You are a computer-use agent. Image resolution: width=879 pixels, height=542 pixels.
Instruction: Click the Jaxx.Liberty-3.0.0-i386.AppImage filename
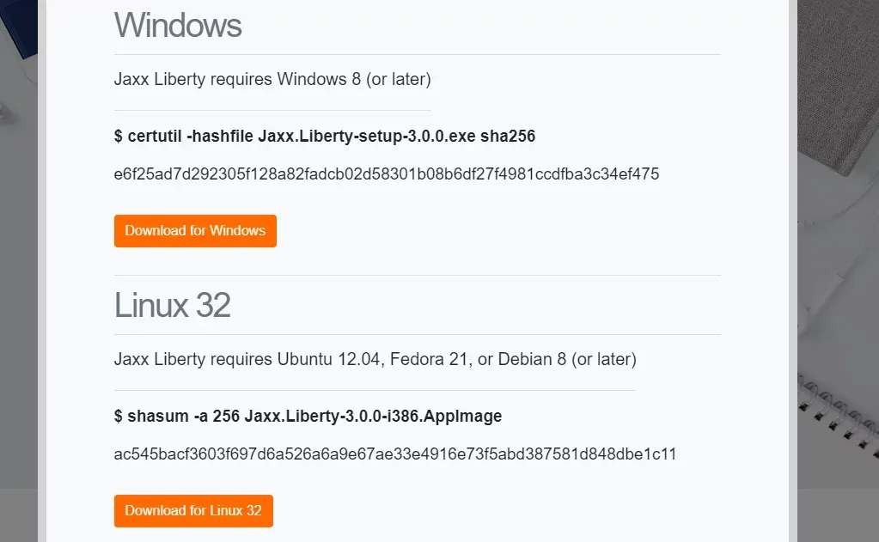[x=374, y=416]
